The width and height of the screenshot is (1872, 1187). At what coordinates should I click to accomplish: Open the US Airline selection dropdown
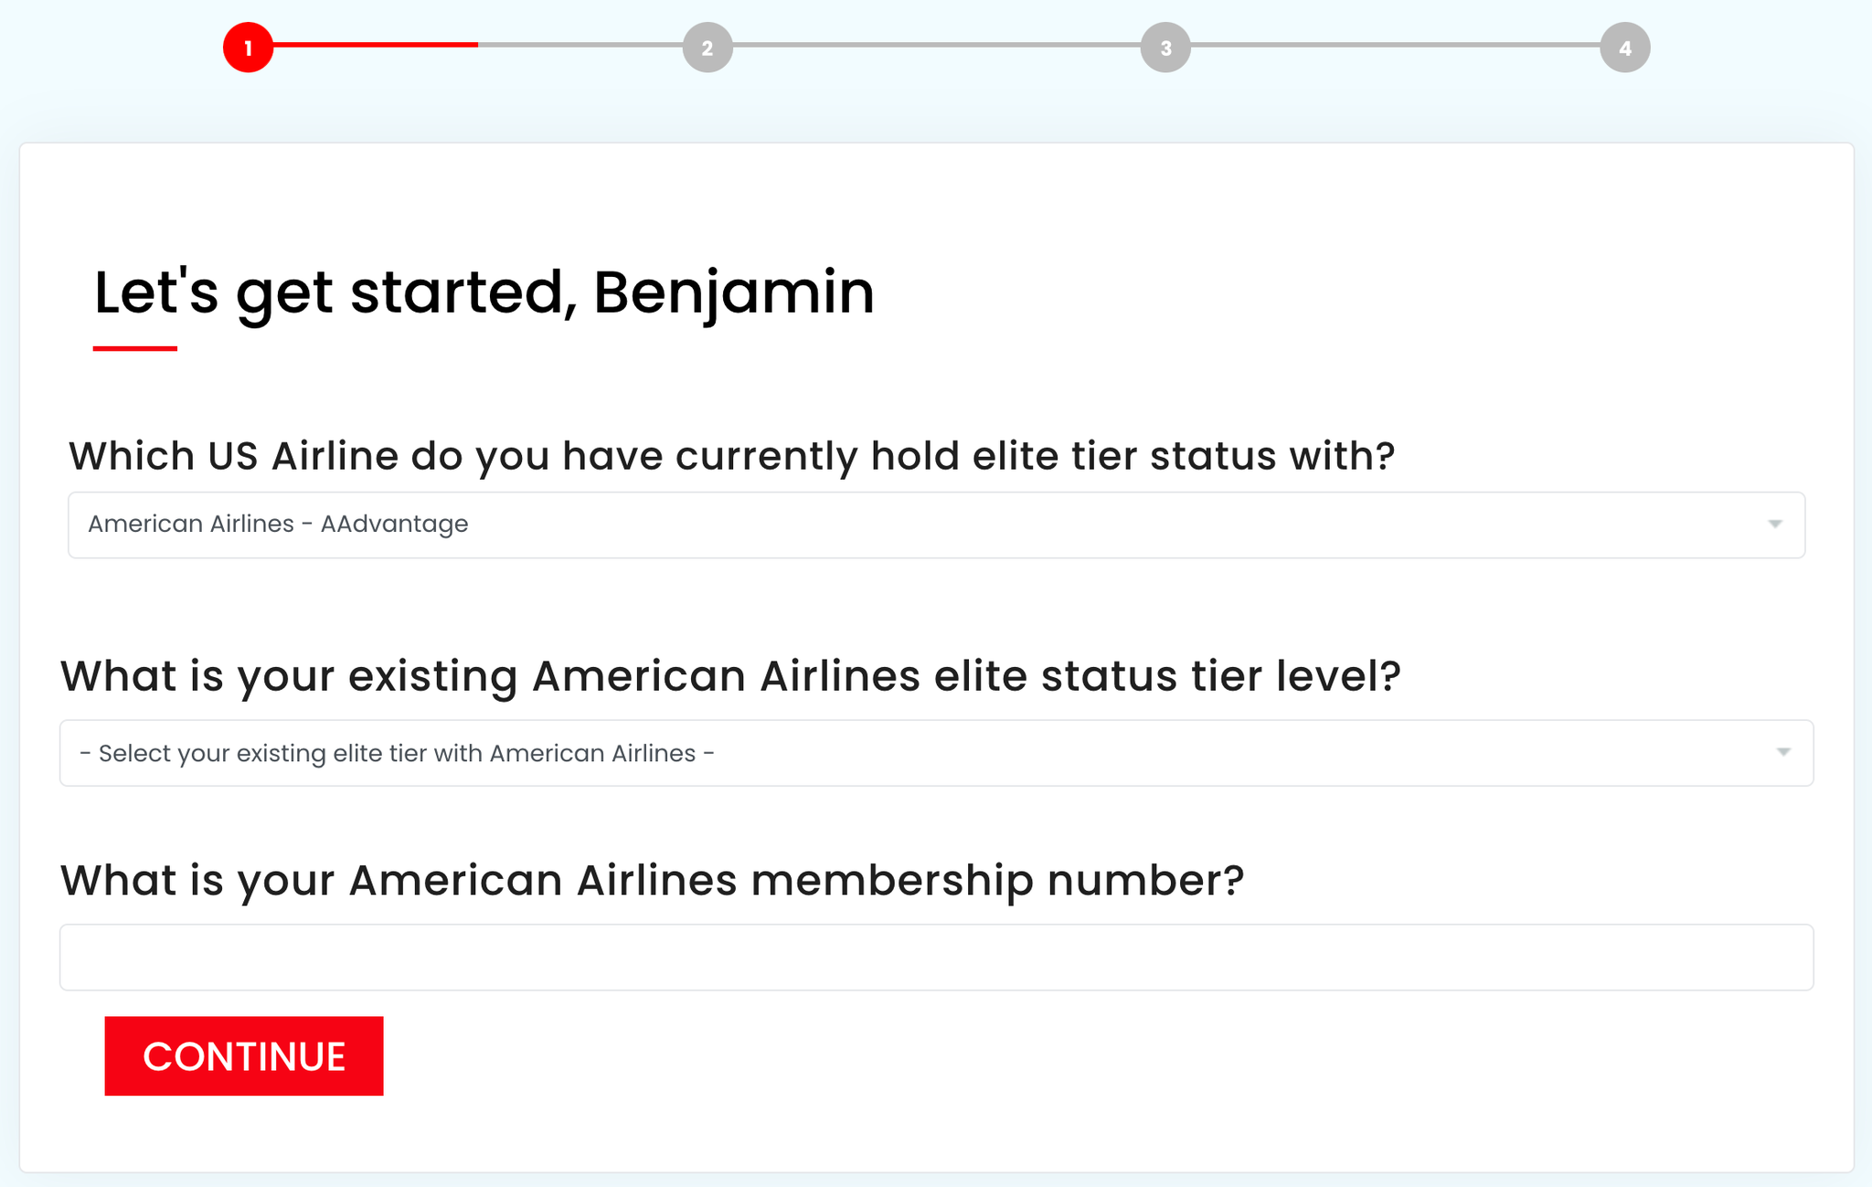(936, 524)
